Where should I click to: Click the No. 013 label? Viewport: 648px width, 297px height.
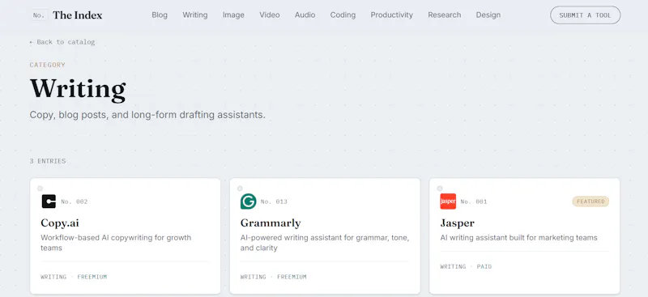coord(274,202)
